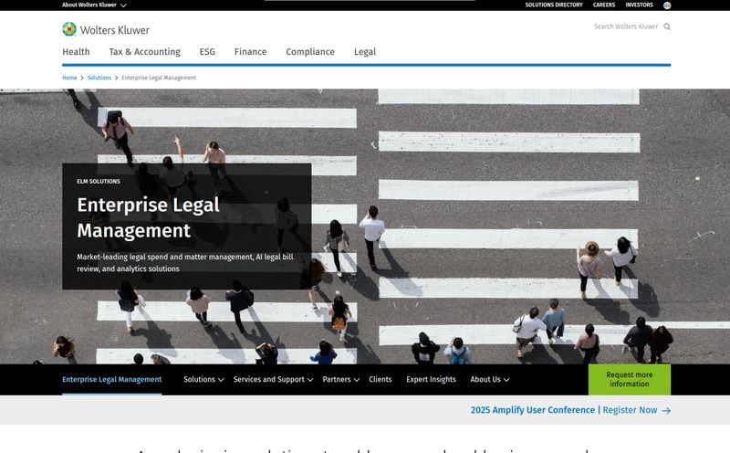
Task: Click the ELM SOLUTIONS label in hero
Action: coord(99,182)
